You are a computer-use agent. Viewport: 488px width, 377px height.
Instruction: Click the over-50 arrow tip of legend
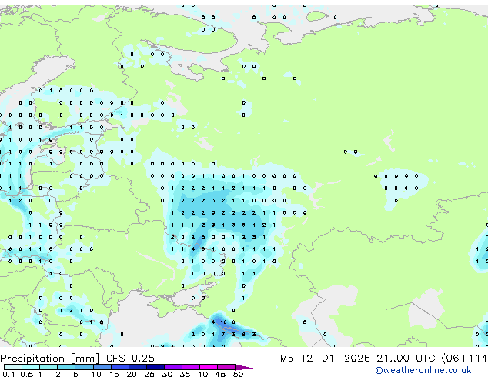[244, 367]
